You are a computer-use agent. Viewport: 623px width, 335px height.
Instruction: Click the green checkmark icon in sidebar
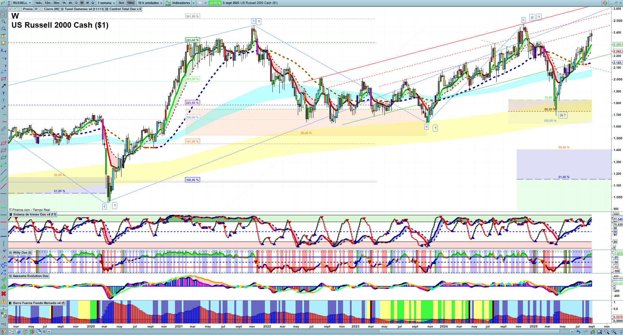click(4, 279)
